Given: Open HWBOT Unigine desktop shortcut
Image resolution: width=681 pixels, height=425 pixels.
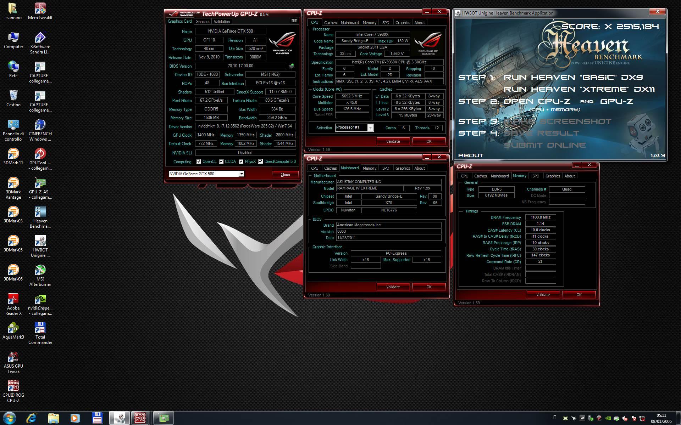Looking at the screenshot, I should tap(40, 246).
